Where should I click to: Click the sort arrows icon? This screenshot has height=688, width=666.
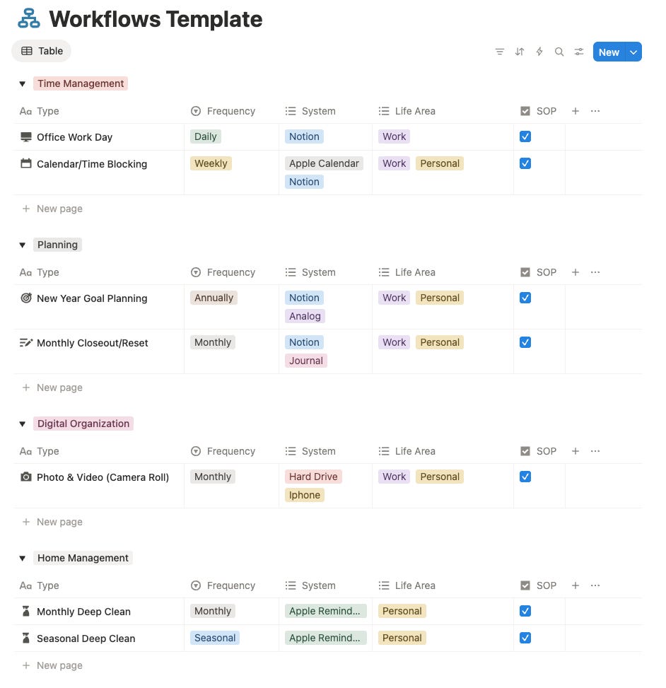point(520,52)
